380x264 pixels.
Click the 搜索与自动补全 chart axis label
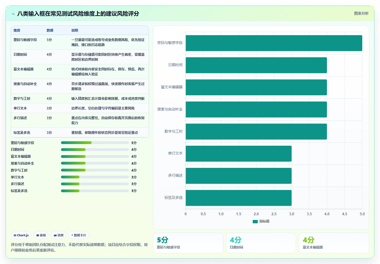click(170, 109)
